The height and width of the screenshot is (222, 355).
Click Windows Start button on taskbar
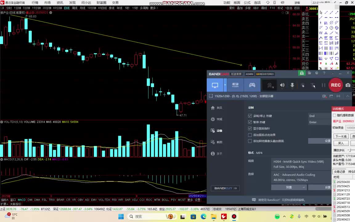pos(121,216)
